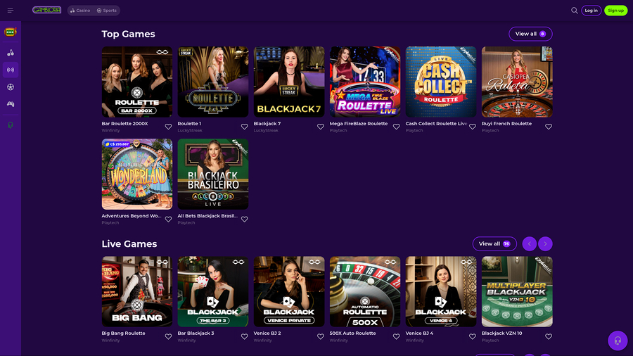Click the Blackjack VZN 10 title
The width and height of the screenshot is (633, 356).
501,333
